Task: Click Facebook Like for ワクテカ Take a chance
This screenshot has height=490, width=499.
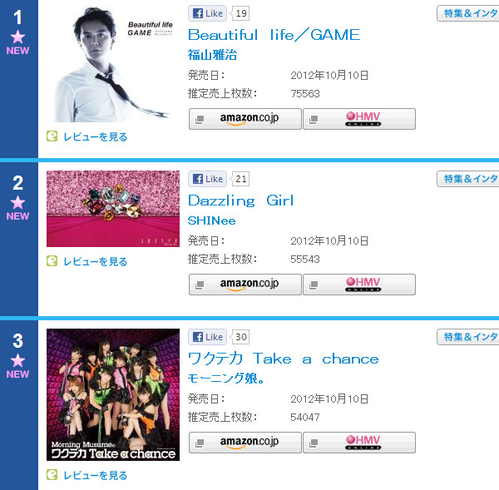Action: 207,337
